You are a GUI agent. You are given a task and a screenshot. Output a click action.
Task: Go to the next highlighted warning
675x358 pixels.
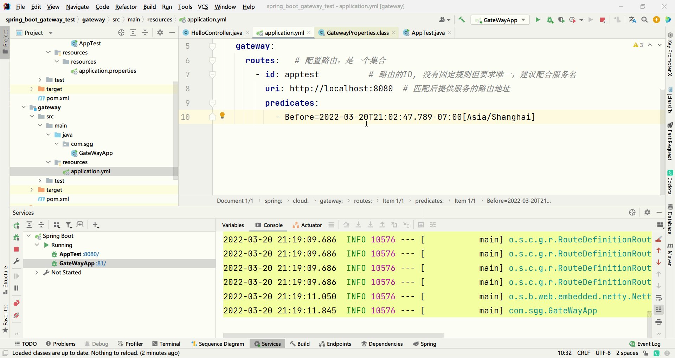click(x=660, y=45)
